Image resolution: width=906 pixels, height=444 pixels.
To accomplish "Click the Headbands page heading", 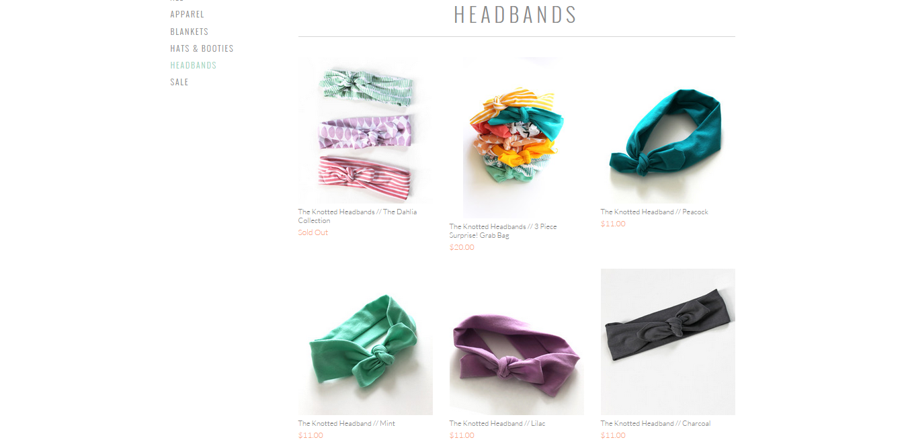I will tap(516, 15).
